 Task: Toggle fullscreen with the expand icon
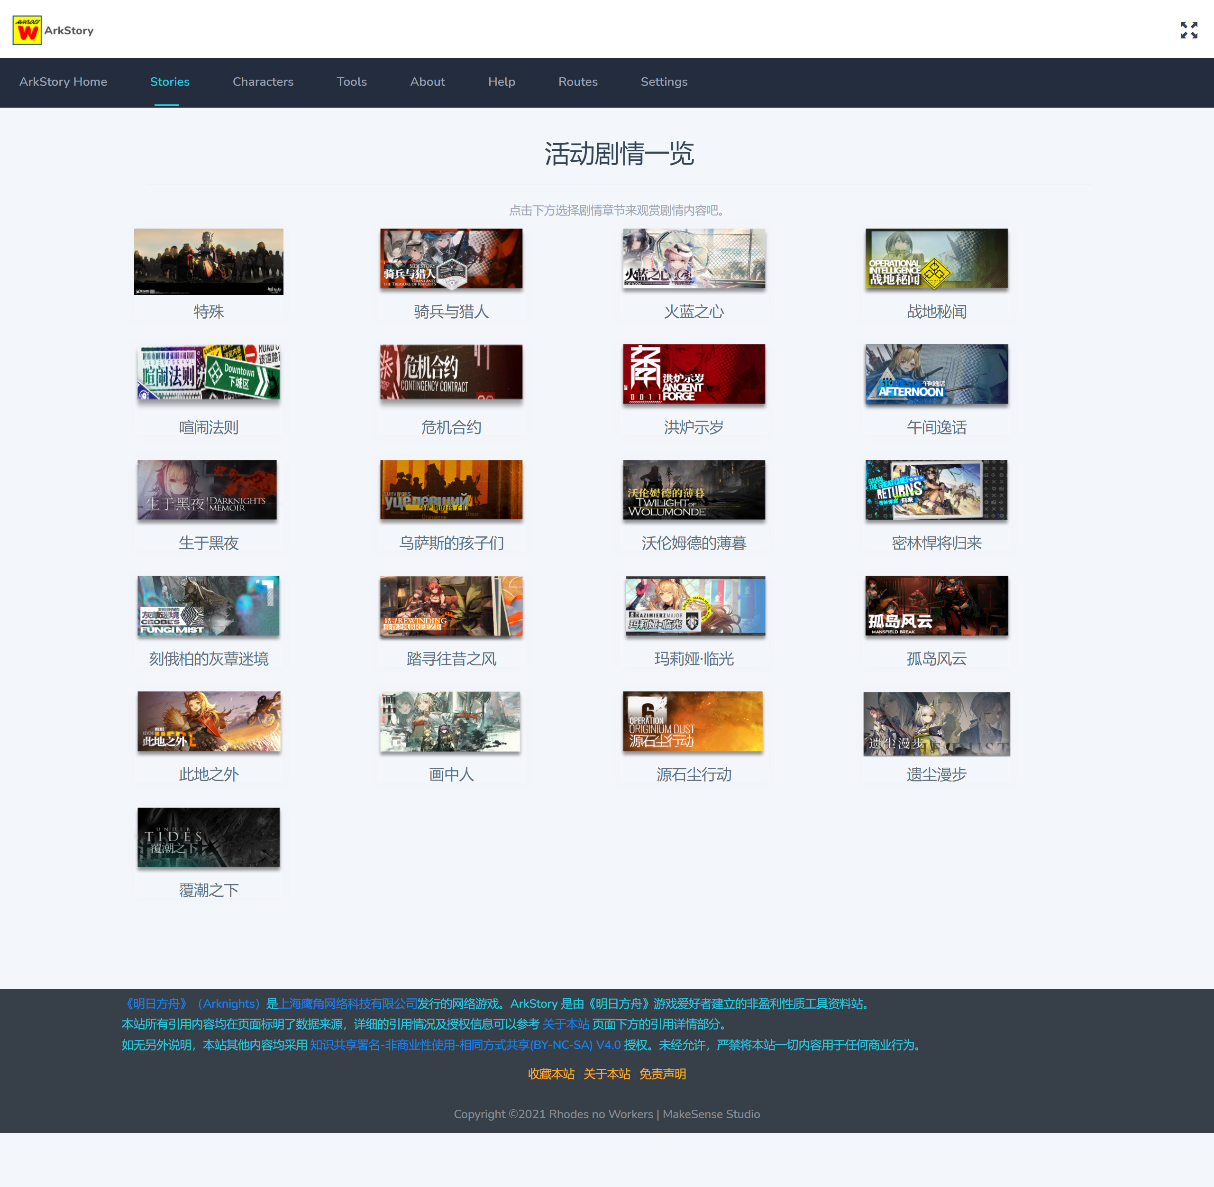1188,30
